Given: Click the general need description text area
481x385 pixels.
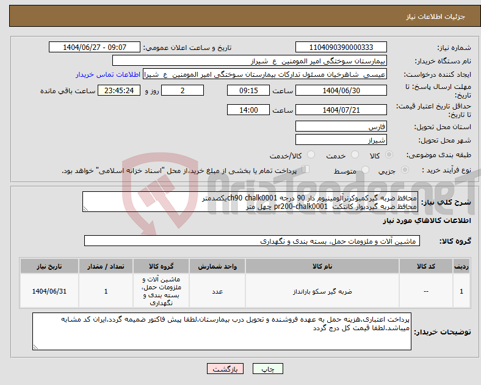Looking at the screenshot, I should point(250,202).
